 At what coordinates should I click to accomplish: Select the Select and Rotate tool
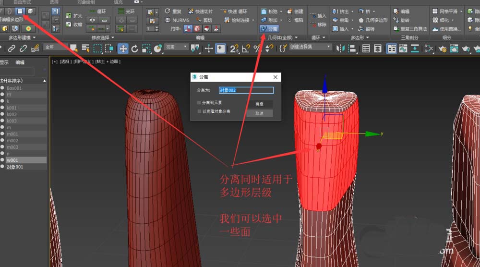pyautogui.click(x=134, y=49)
